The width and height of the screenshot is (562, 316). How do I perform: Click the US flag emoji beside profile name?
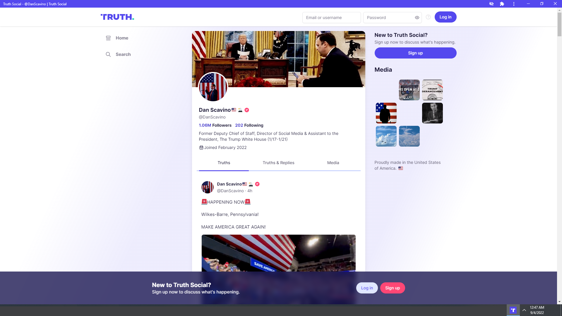(x=234, y=110)
